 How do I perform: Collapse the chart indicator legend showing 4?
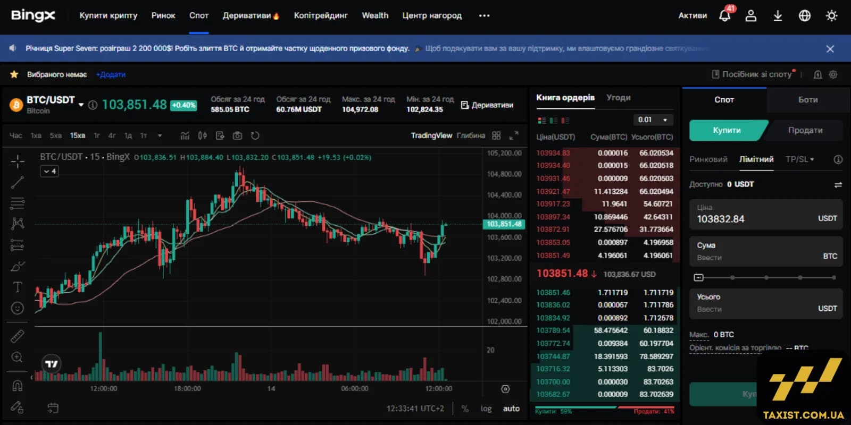click(49, 171)
